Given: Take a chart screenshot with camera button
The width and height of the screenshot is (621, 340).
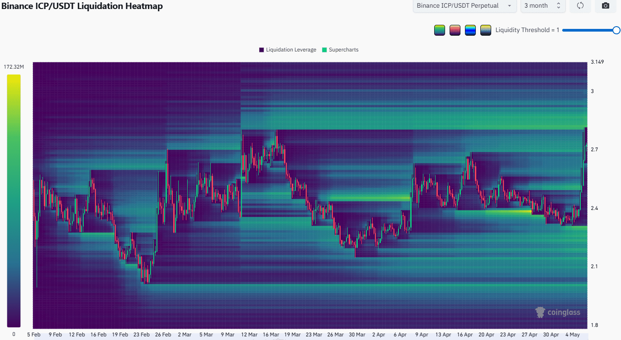Looking at the screenshot, I should pos(606,6).
